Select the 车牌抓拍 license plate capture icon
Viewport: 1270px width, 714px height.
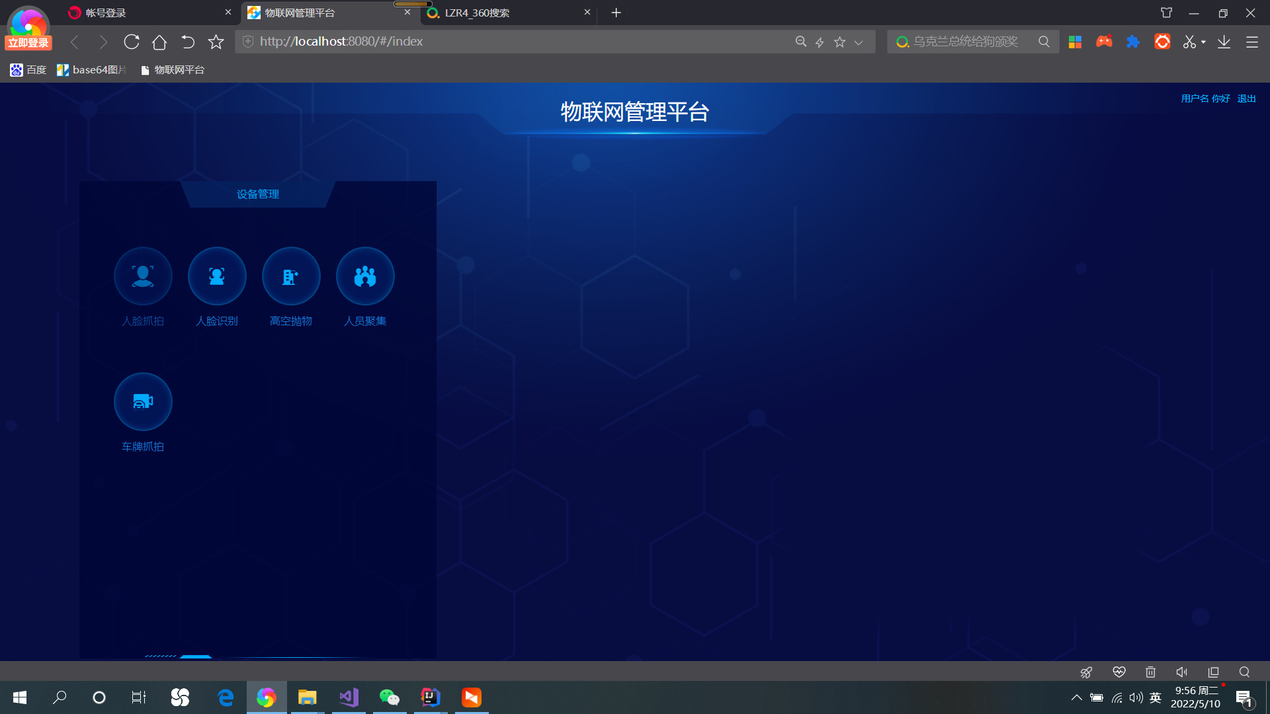(143, 401)
